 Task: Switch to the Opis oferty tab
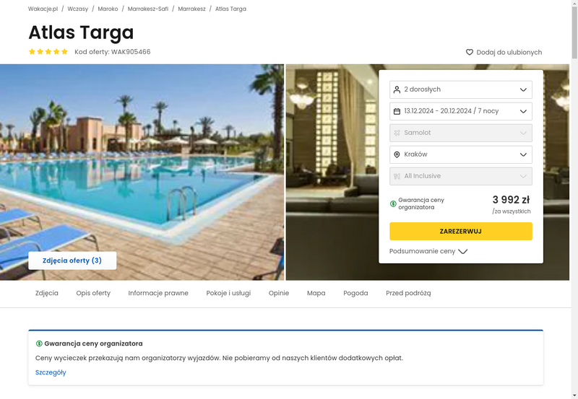point(93,293)
